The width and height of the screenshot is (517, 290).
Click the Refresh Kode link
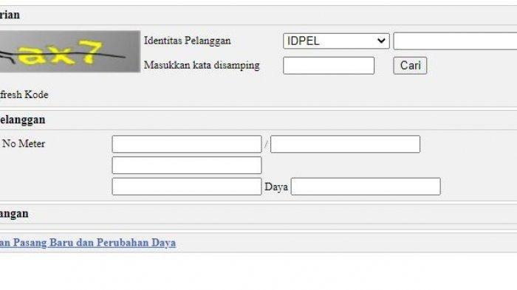point(24,95)
